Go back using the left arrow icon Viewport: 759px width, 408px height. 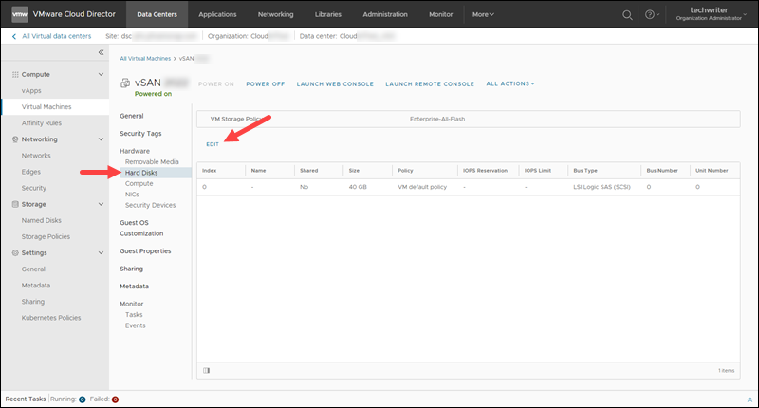click(14, 36)
